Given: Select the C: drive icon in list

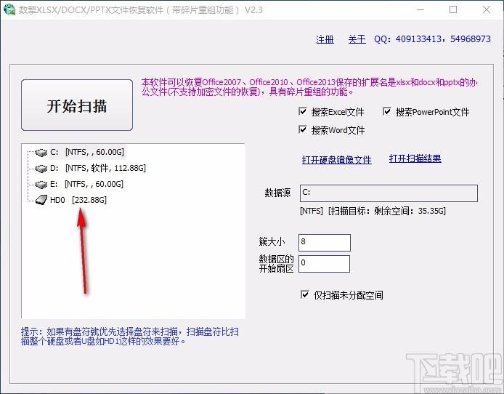Looking at the screenshot, I should click(41, 153).
